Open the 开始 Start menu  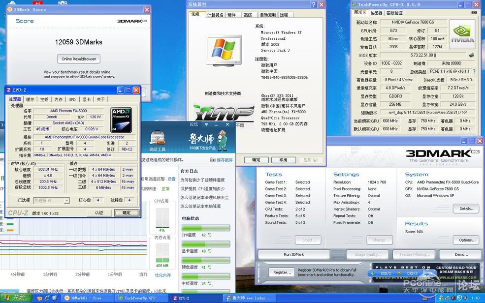click(16, 298)
